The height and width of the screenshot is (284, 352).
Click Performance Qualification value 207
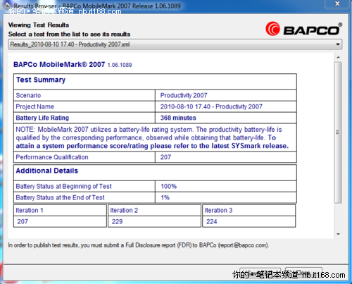165,157
